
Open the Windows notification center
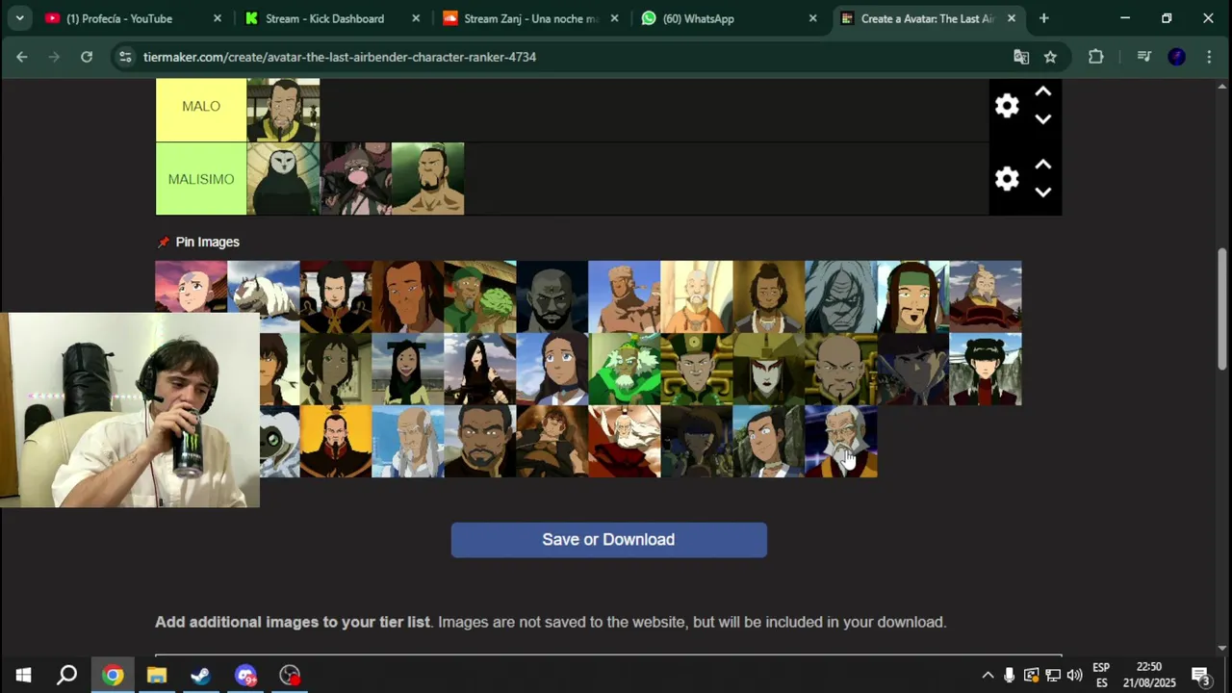click(1199, 675)
